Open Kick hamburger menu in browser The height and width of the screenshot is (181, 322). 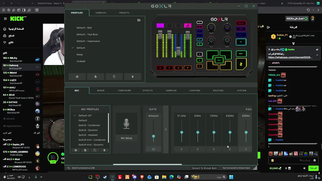(x=5, y=19)
